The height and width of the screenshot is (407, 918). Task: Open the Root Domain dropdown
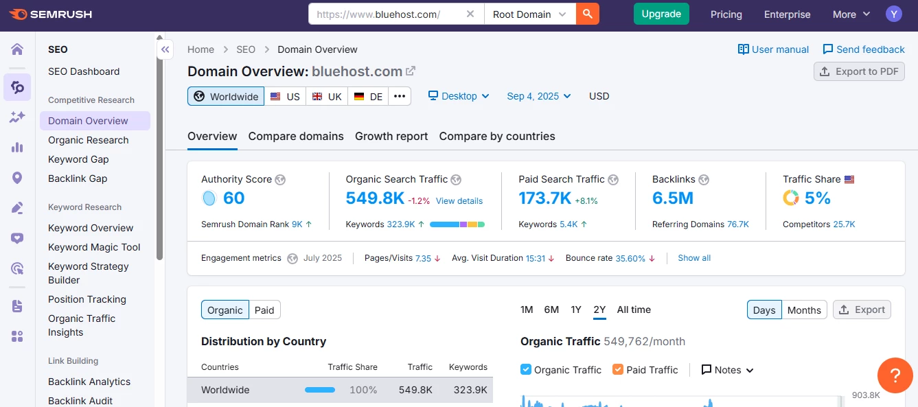coord(529,14)
